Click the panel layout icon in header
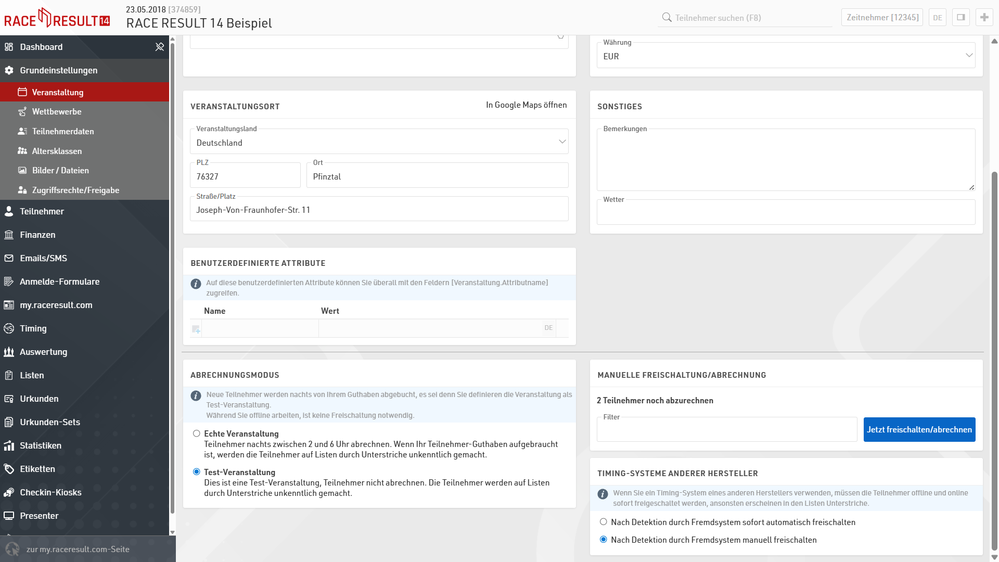Image resolution: width=999 pixels, height=562 pixels. tap(960, 17)
